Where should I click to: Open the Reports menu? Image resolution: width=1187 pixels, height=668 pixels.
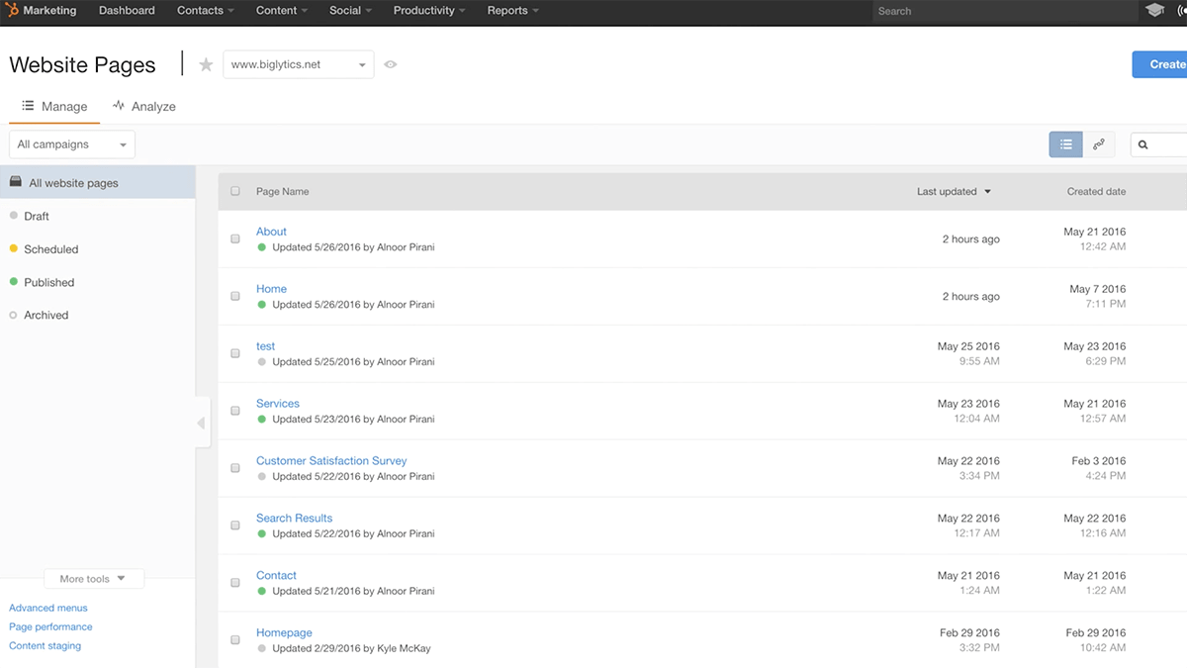coord(512,10)
